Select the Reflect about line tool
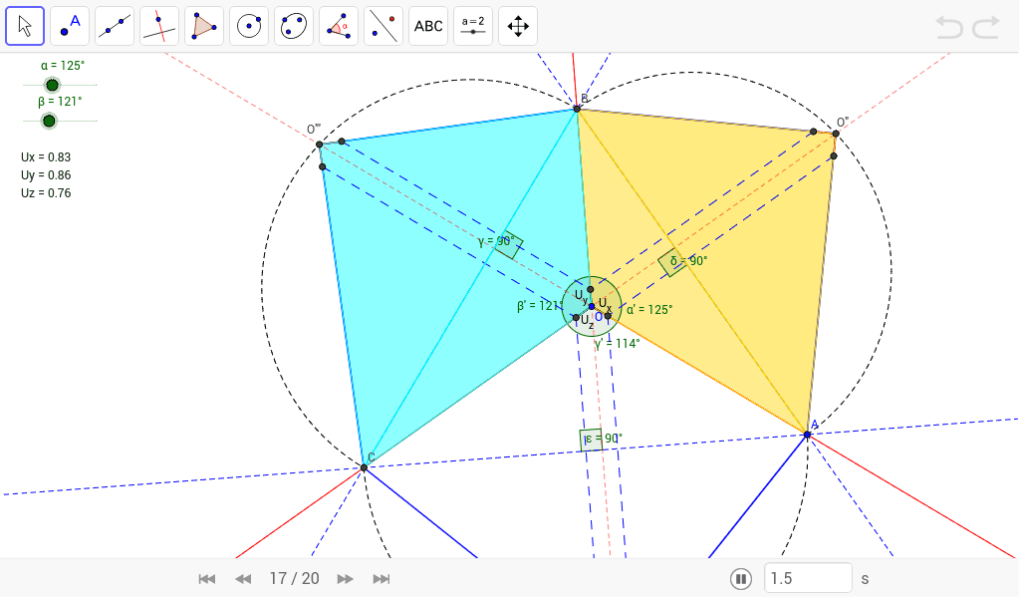Image resolution: width=1020 pixels, height=598 pixels. point(383,26)
